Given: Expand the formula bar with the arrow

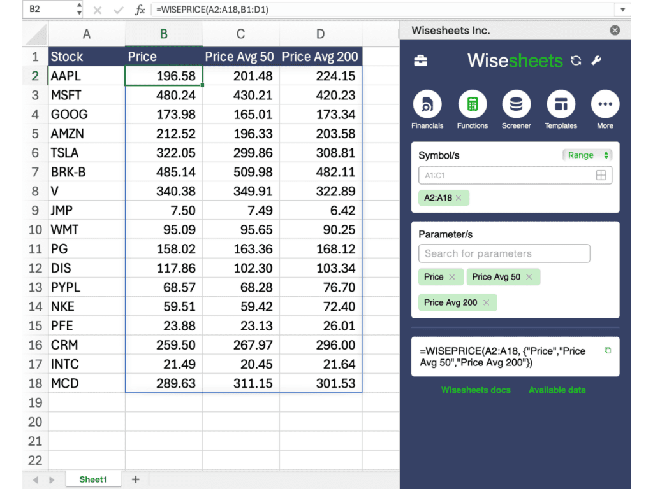Looking at the screenshot, I should [622, 10].
